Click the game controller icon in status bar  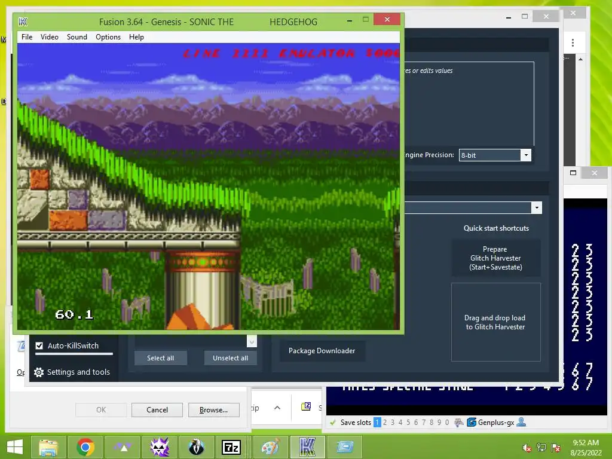(459, 423)
